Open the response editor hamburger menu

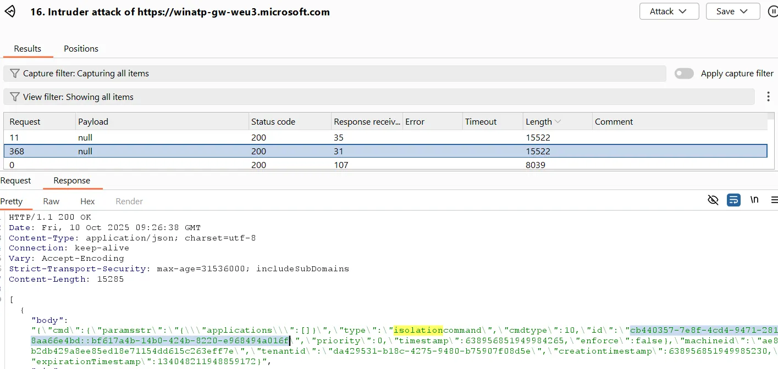tap(774, 200)
